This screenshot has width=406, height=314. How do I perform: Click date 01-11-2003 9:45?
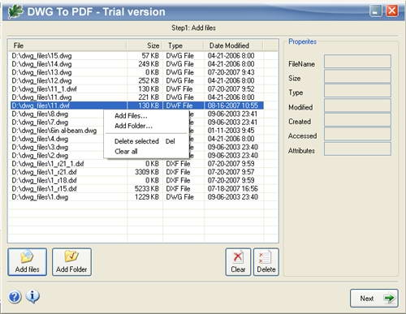point(231,131)
